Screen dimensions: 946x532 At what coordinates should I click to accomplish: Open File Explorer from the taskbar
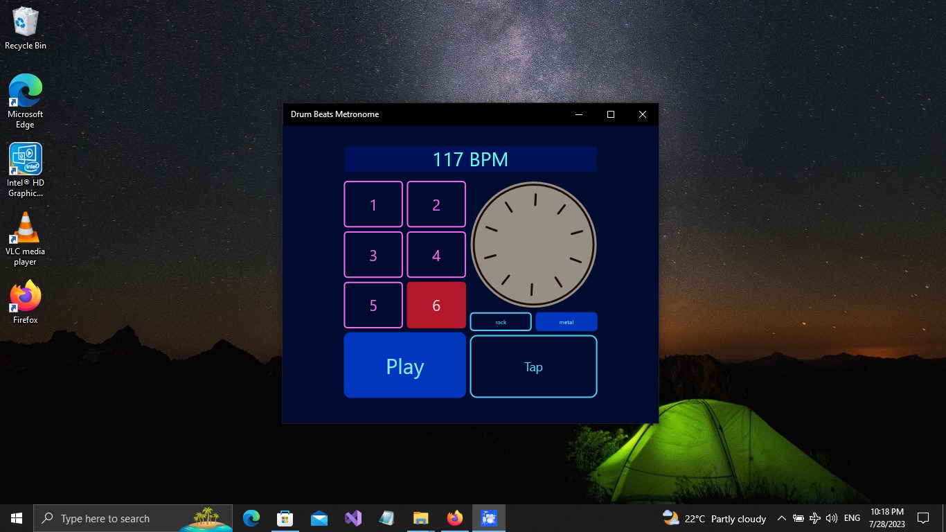click(420, 517)
